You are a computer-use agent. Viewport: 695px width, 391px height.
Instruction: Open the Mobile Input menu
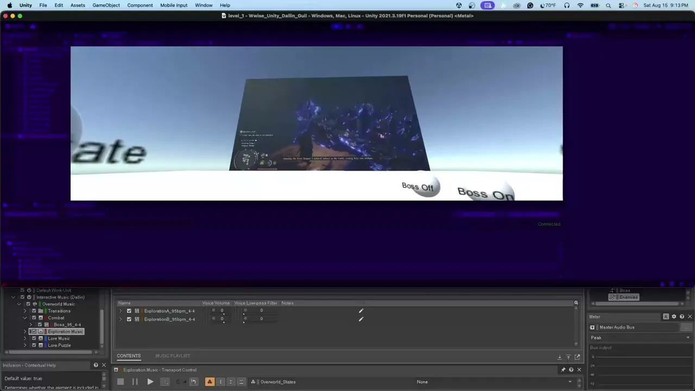174,5
